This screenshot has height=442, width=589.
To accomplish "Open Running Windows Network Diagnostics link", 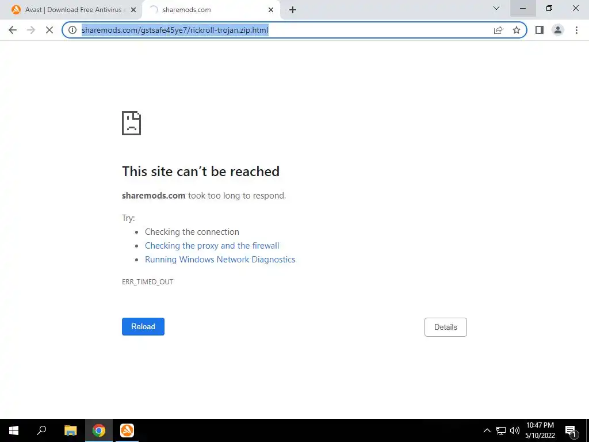I will click(220, 260).
